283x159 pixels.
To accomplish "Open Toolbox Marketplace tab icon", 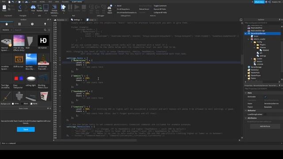I will tap(7, 24).
